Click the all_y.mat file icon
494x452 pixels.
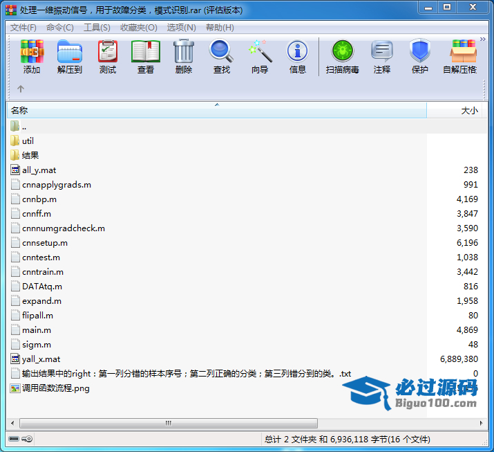[15, 170]
